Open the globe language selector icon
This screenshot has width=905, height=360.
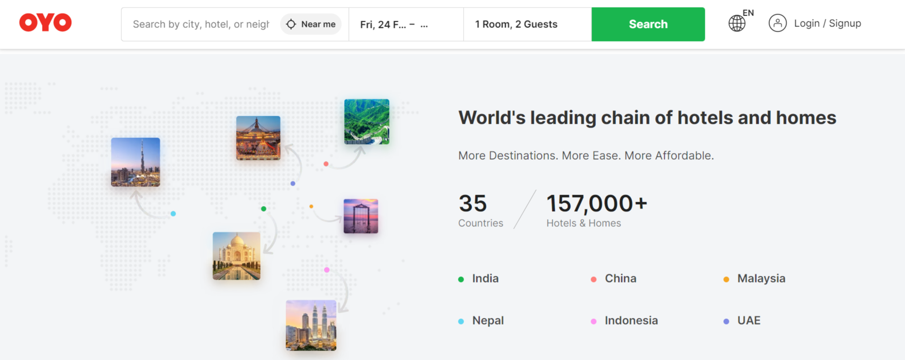pos(736,23)
